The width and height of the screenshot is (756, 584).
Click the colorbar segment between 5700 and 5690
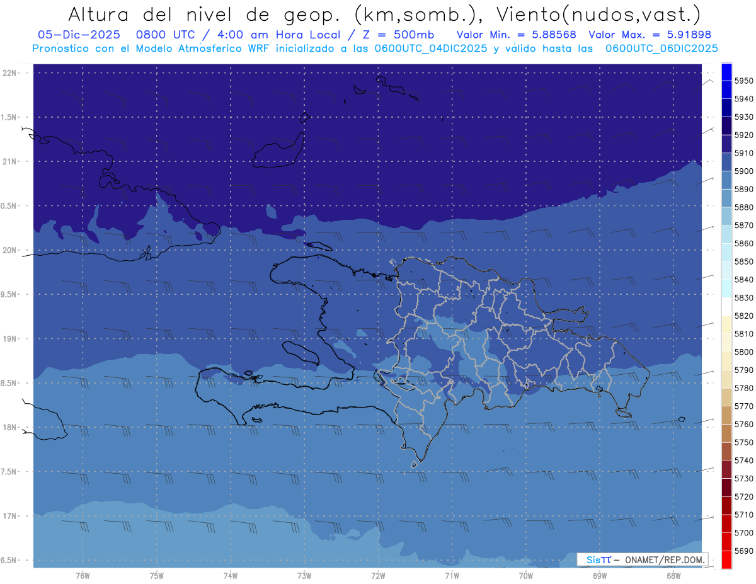726,542
